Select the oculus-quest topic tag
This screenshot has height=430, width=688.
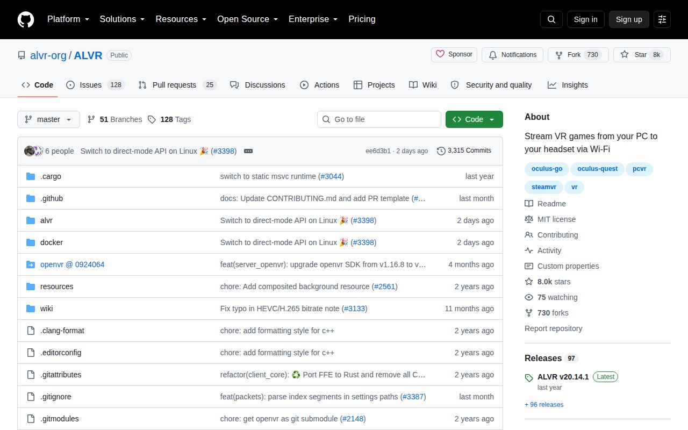[598, 169]
